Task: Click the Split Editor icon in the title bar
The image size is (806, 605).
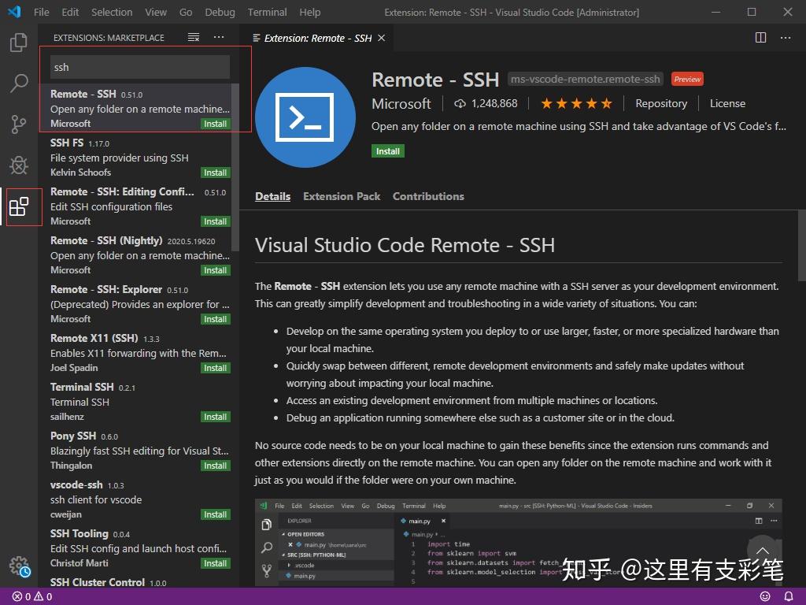Action: pyautogui.click(x=760, y=37)
